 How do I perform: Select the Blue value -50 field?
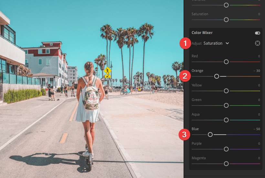pos(257,129)
